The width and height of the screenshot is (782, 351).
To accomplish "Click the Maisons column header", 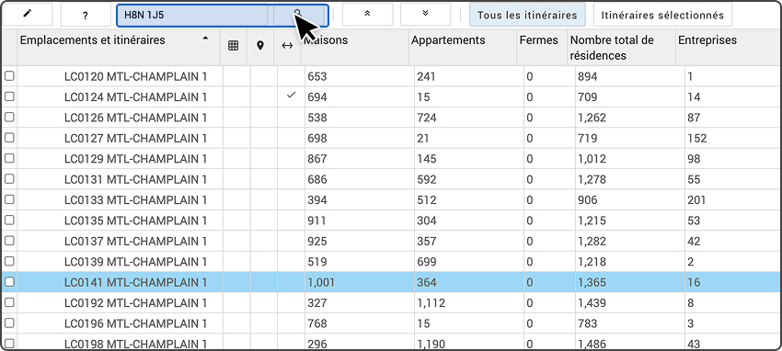I will (354, 47).
